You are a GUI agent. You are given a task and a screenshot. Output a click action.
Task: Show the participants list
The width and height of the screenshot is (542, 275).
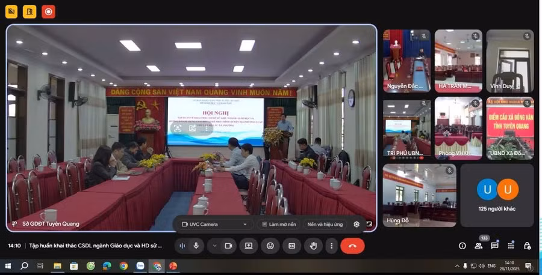[479, 246]
